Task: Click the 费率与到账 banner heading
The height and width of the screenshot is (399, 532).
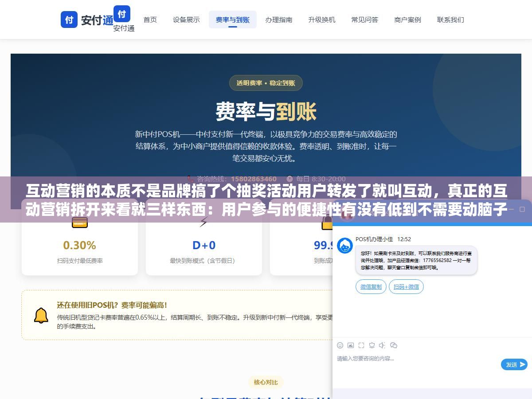Action: (266, 111)
